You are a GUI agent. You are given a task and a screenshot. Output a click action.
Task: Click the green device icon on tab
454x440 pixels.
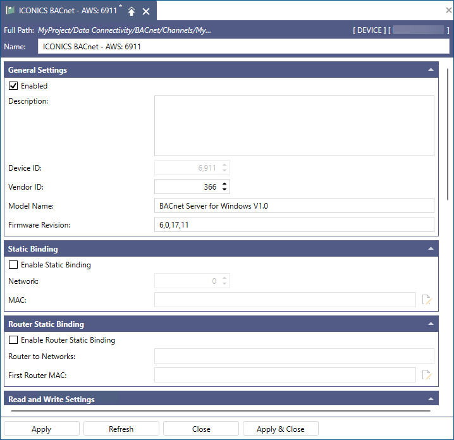pyautogui.click(x=10, y=10)
